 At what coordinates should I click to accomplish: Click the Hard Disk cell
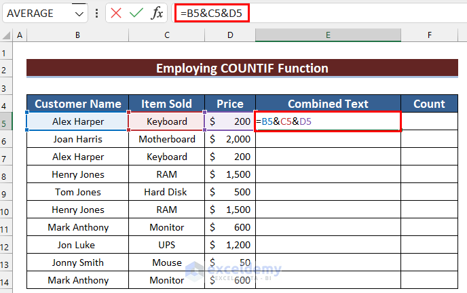point(166,192)
